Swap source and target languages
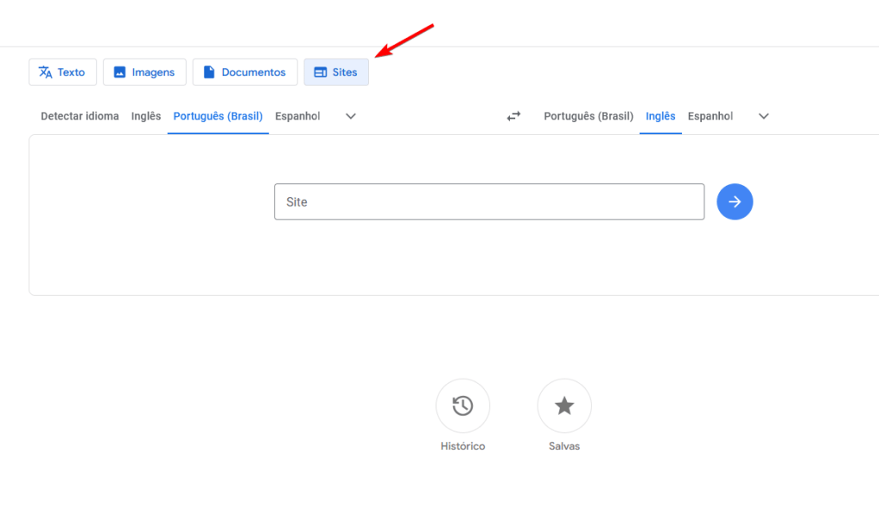Image resolution: width=879 pixels, height=518 pixels. pyautogui.click(x=513, y=116)
